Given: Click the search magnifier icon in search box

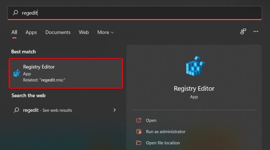Looking at the screenshot, I should point(16,13).
